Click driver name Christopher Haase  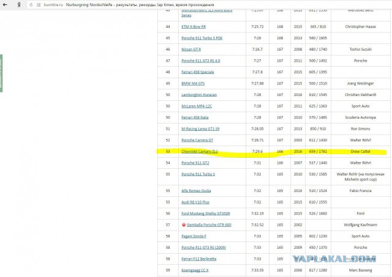[360, 27]
